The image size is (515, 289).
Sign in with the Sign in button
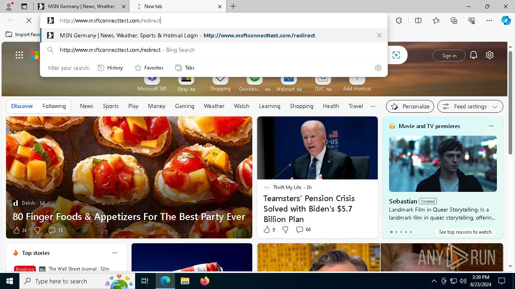click(x=449, y=55)
